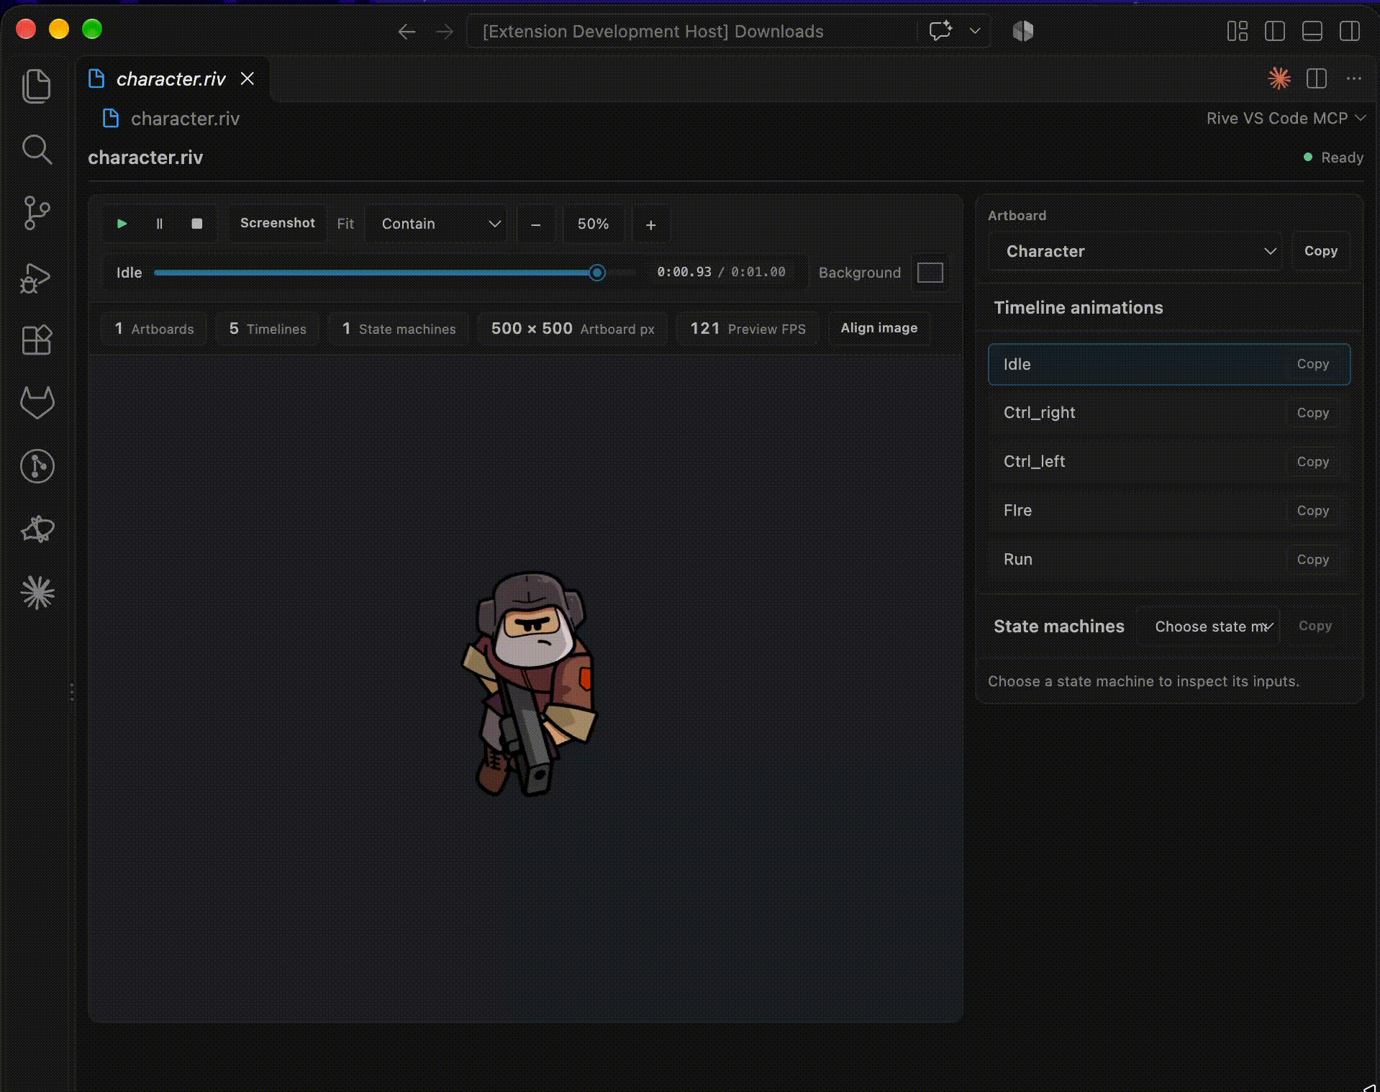
Task: Click the Idle timeline scrubber handle
Action: [x=596, y=273]
